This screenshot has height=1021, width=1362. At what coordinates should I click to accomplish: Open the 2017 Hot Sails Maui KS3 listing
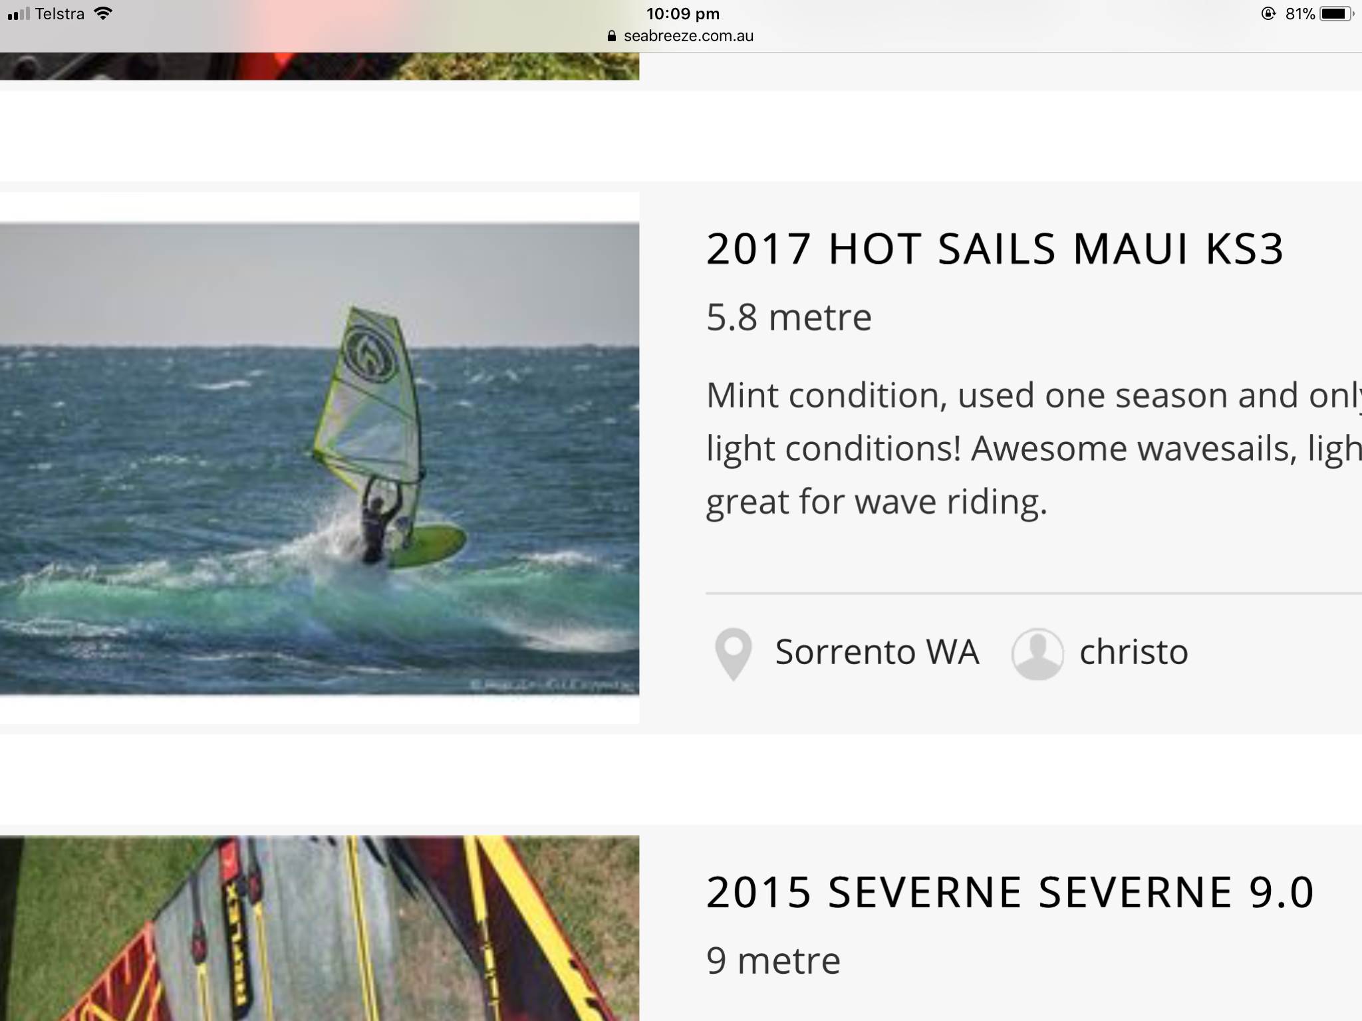[994, 249]
